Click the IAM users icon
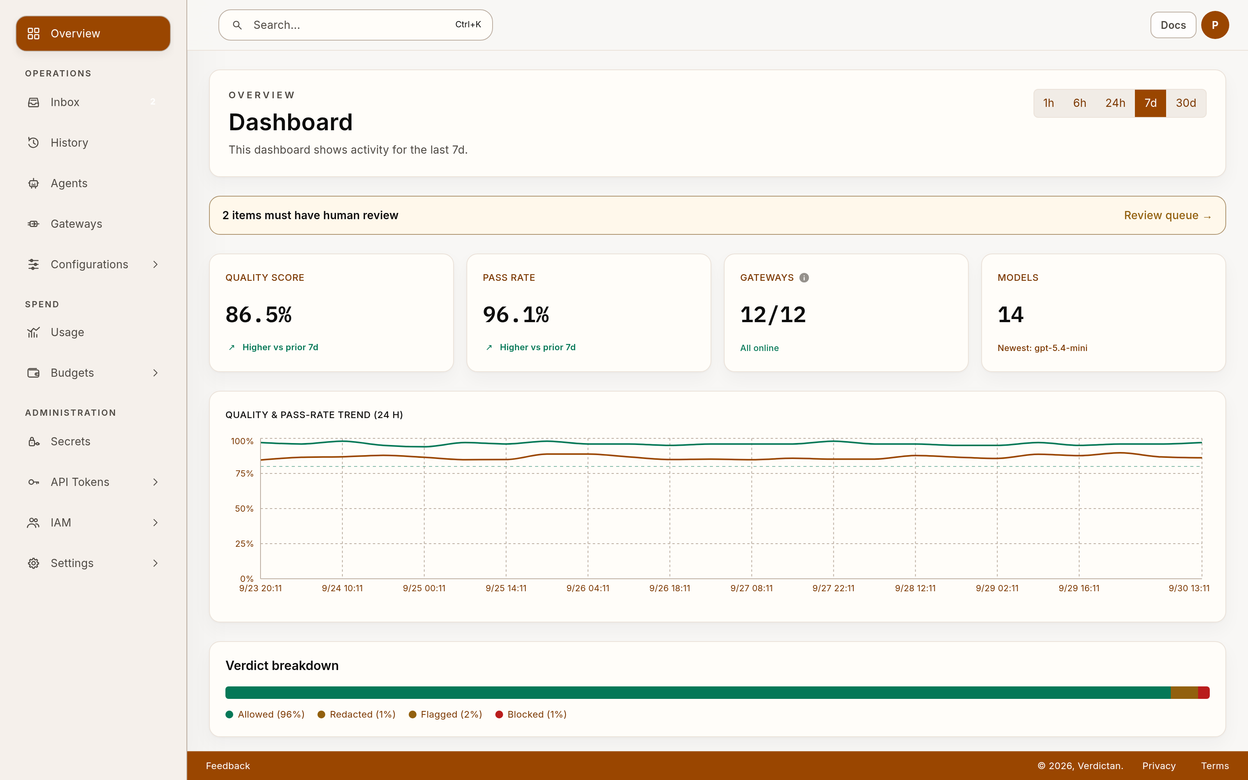The height and width of the screenshot is (780, 1248). coord(34,523)
